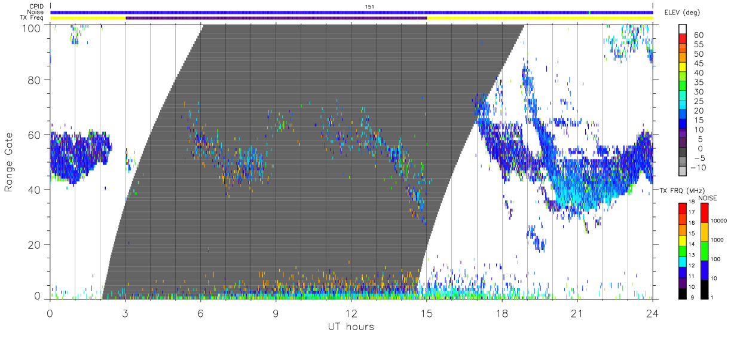
Task: Click tick label 35 on elevation colorbar
Action: (x=699, y=83)
